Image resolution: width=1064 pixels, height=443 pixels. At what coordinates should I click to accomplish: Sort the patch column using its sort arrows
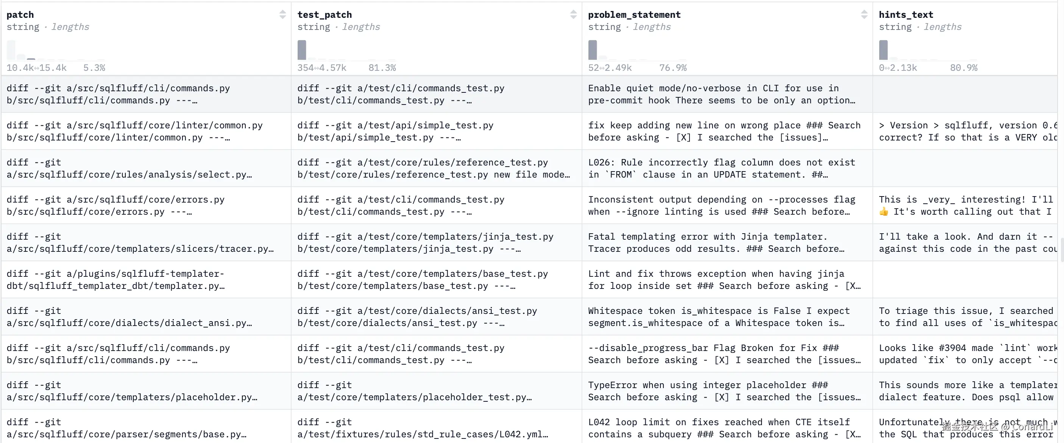tap(282, 14)
